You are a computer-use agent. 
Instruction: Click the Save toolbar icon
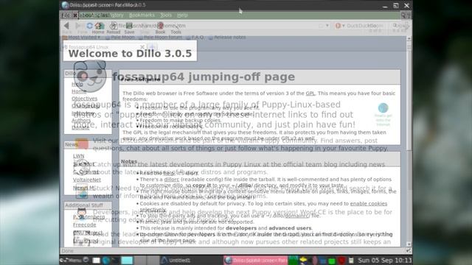[130, 27]
